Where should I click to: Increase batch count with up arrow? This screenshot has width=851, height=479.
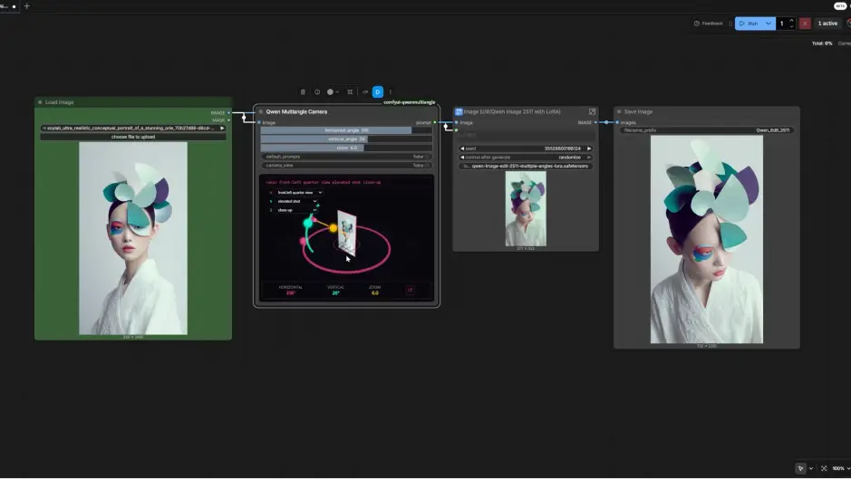(791, 21)
